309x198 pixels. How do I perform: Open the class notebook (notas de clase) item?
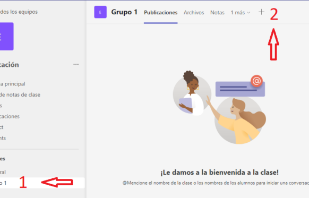click(20, 95)
